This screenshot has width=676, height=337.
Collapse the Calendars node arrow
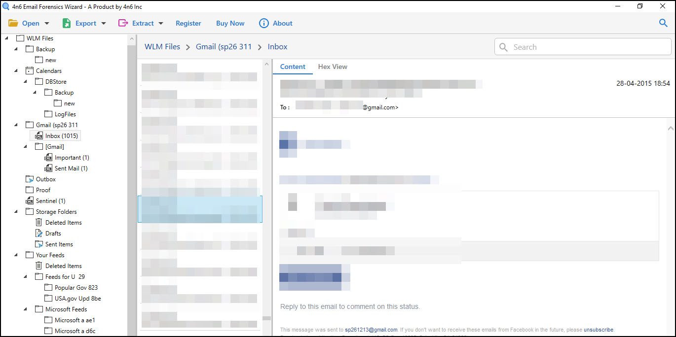(x=16, y=70)
